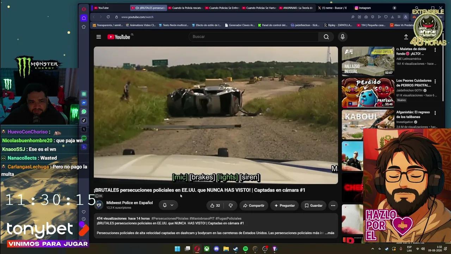Screen dimensions: 451x254
Task: Go to the YouTube home logo
Action: [119, 37]
